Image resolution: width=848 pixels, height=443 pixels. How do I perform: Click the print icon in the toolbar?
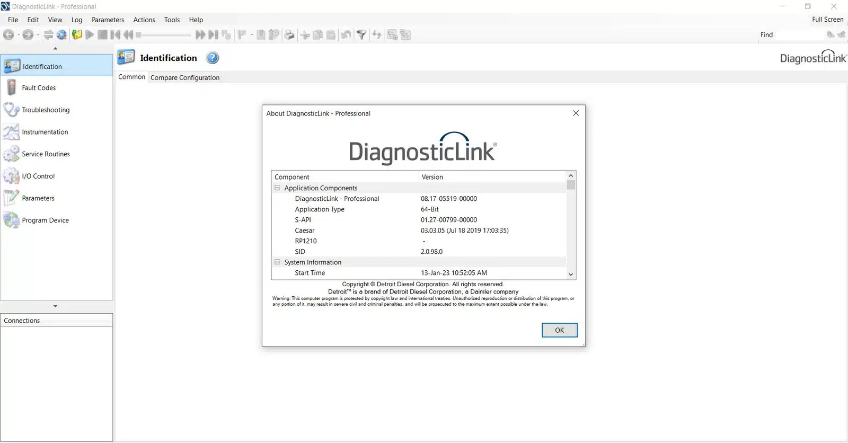289,35
